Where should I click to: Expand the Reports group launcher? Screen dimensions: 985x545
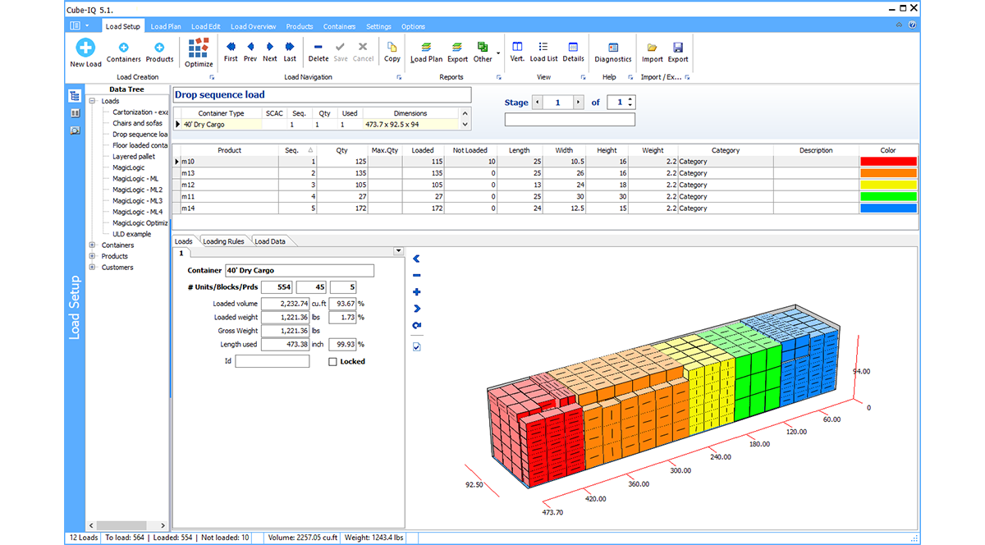click(x=498, y=77)
